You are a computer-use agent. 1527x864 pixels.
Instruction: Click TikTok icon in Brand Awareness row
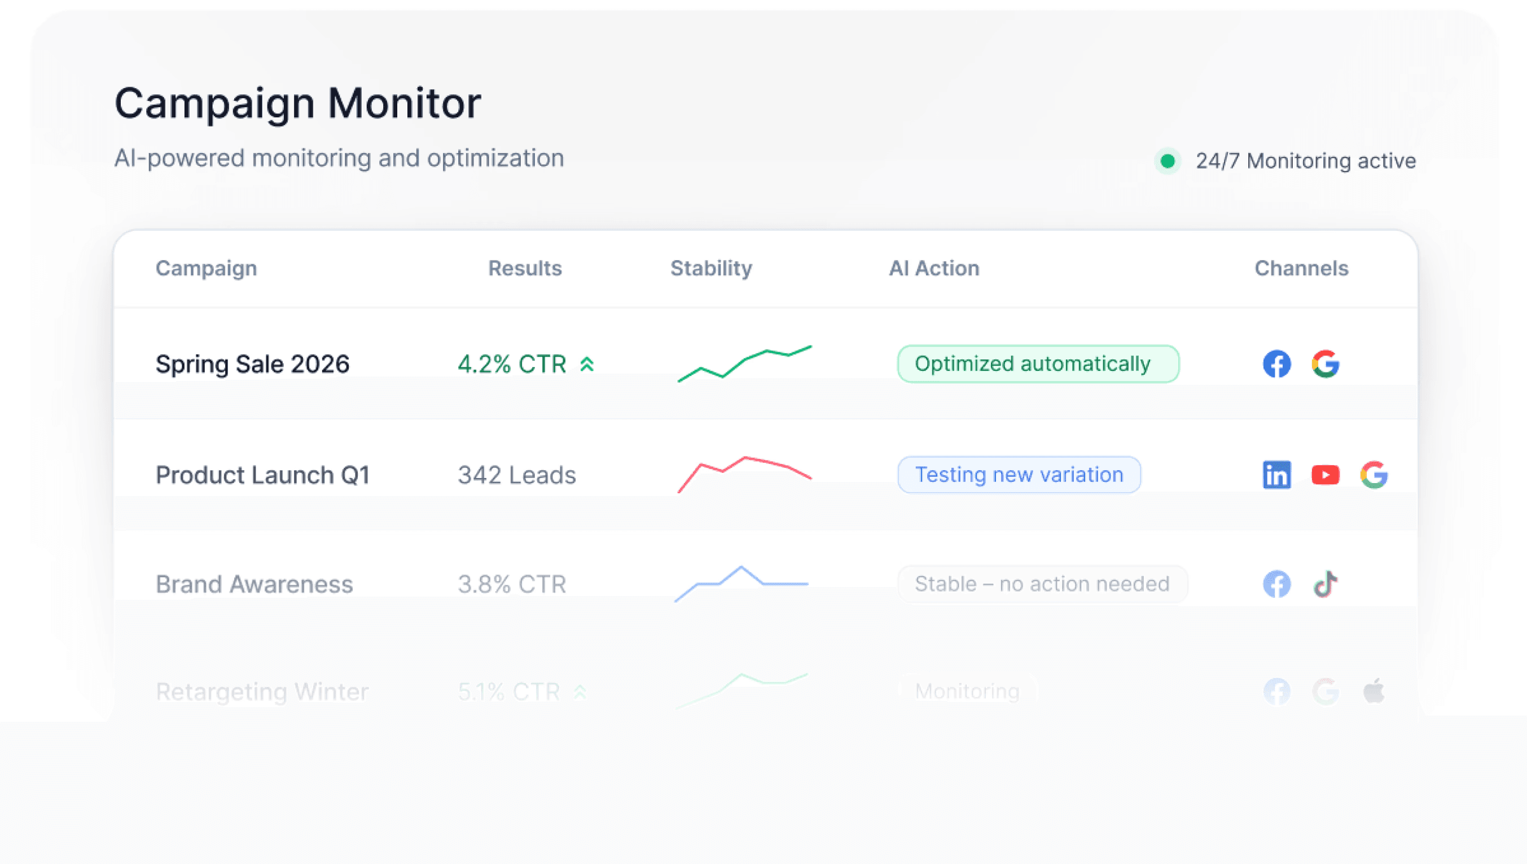(x=1325, y=584)
